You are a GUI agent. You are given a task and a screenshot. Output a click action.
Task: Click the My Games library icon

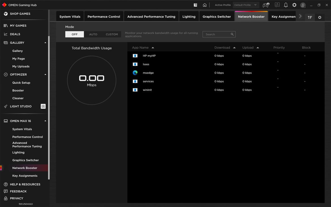(6, 25)
